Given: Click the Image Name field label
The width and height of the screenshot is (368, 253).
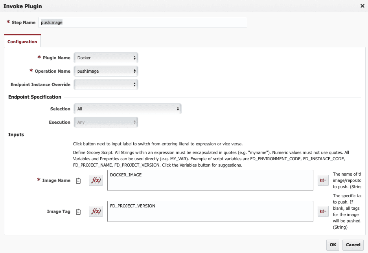Looking at the screenshot, I should tap(56, 180).
